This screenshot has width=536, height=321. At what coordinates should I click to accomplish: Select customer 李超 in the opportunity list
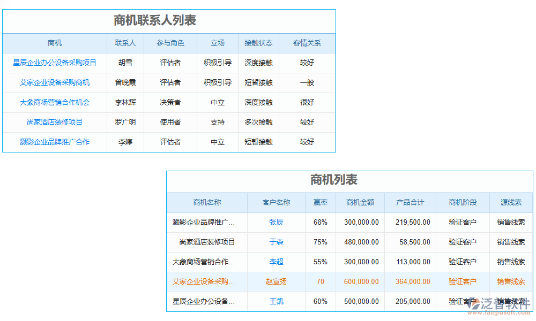point(276,262)
